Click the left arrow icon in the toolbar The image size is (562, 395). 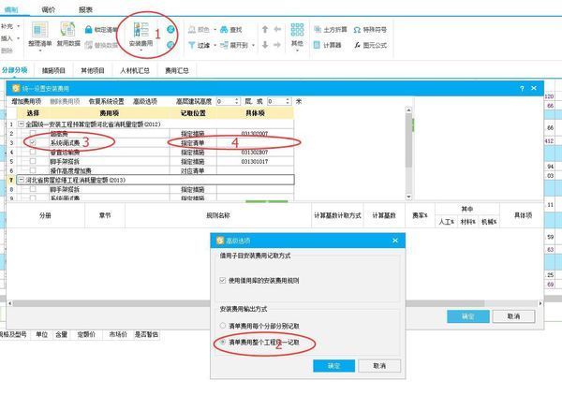click(x=277, y=29)
